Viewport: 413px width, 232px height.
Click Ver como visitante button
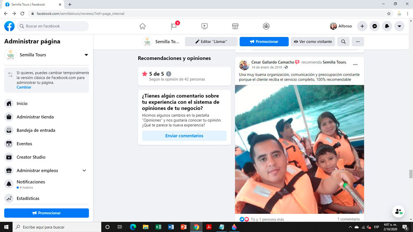(313, 42)
